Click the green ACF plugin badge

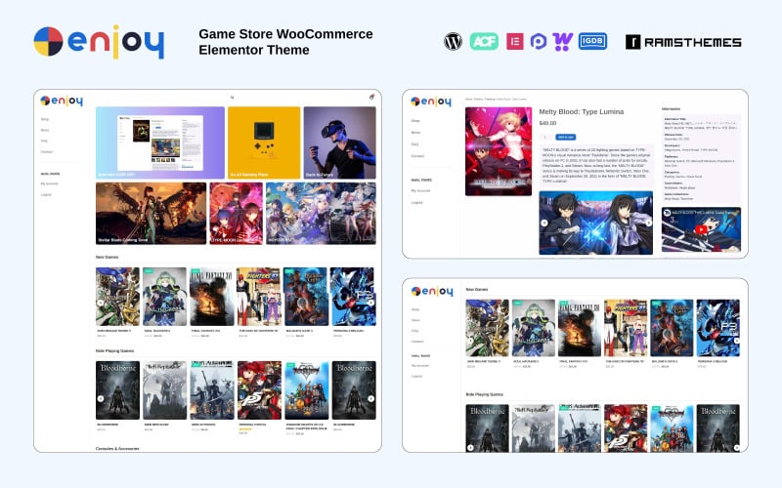[x=484, y=41]
